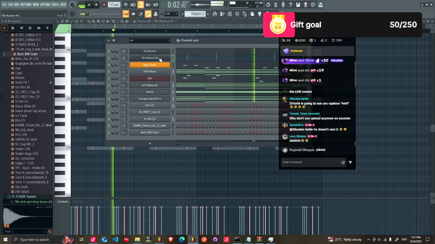
Task: Select the Purity channel button
Action: (x=150, y=92)
